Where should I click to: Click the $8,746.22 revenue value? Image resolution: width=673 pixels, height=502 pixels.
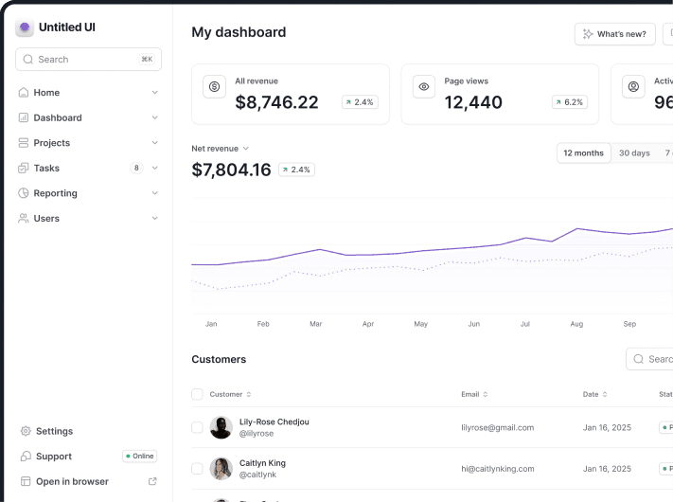276,102
